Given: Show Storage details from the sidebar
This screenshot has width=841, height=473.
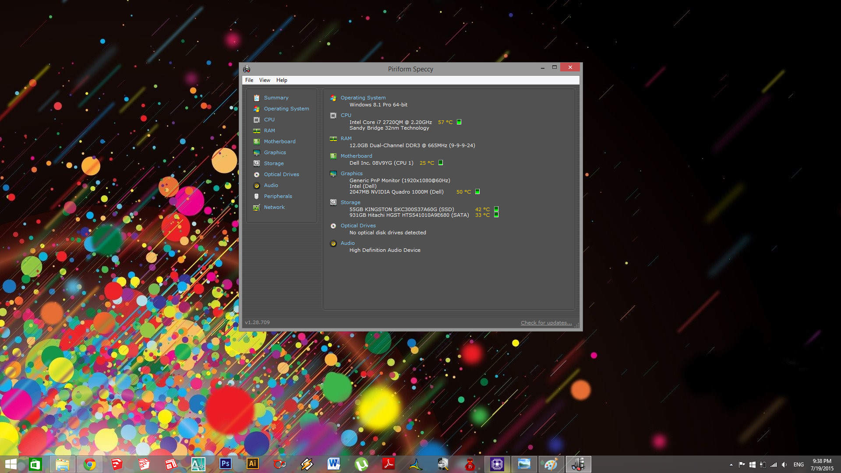Looking at the screenshot, I should [x=274, y=163].
